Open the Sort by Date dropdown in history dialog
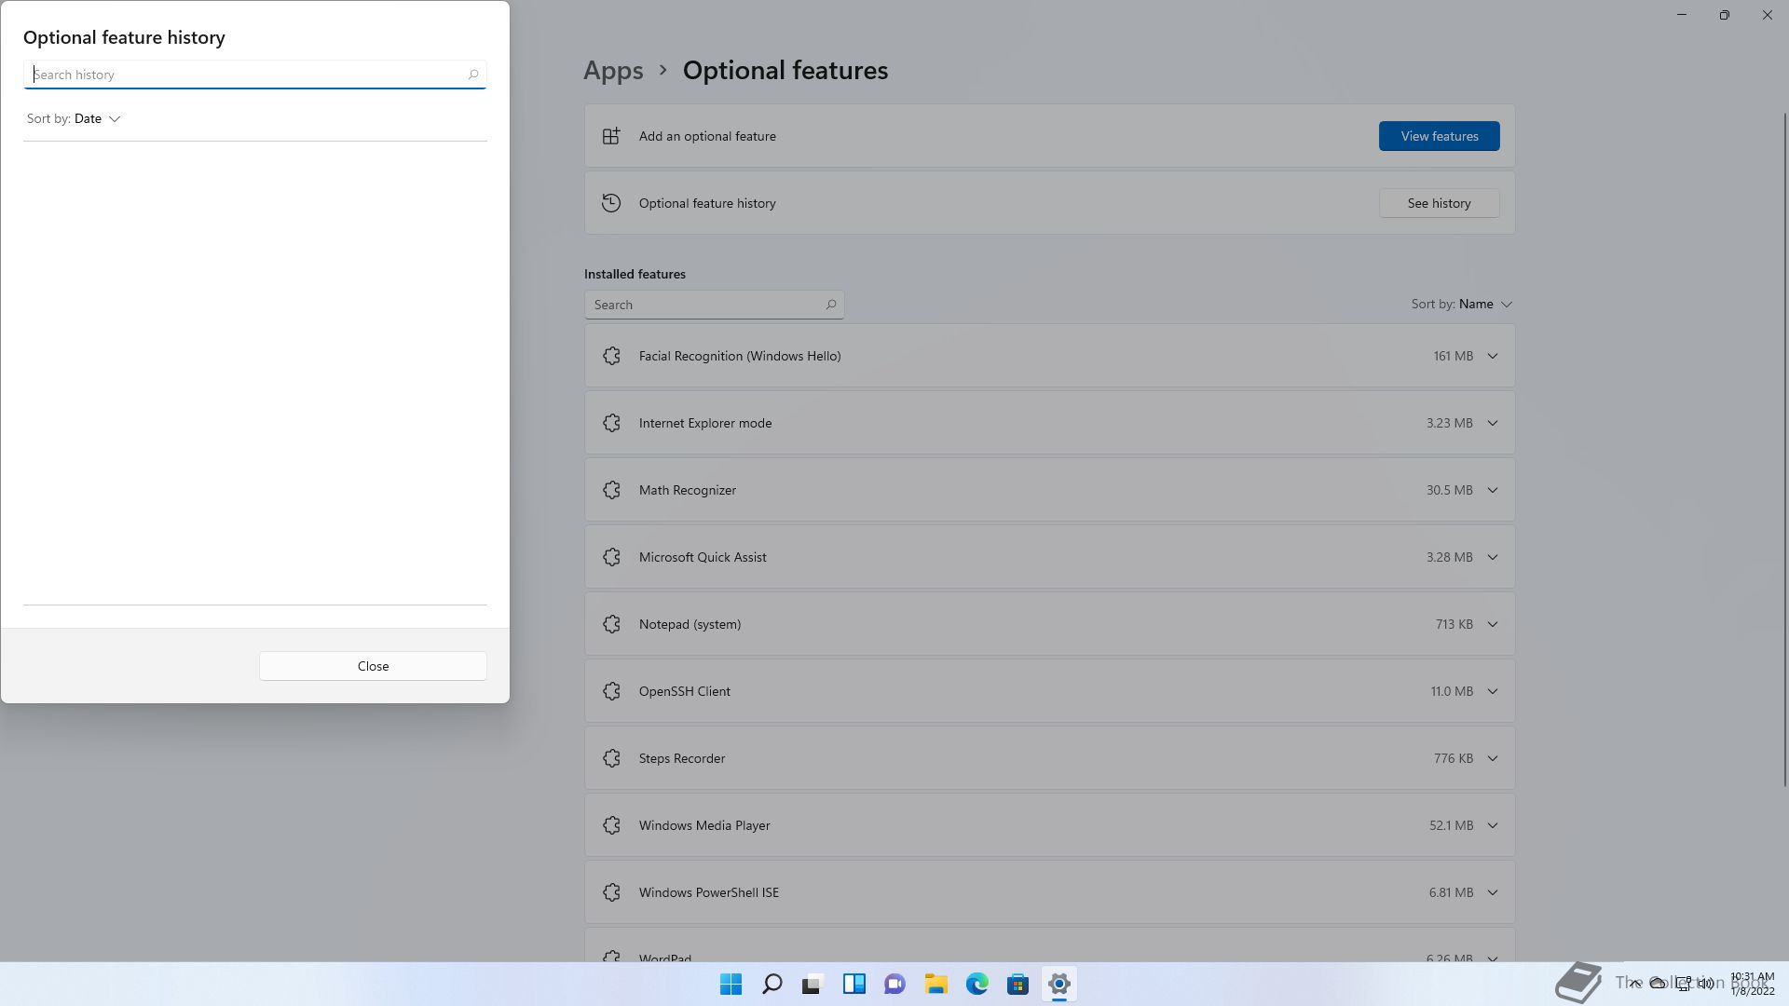1789x1006 pixels. (74, 118)
